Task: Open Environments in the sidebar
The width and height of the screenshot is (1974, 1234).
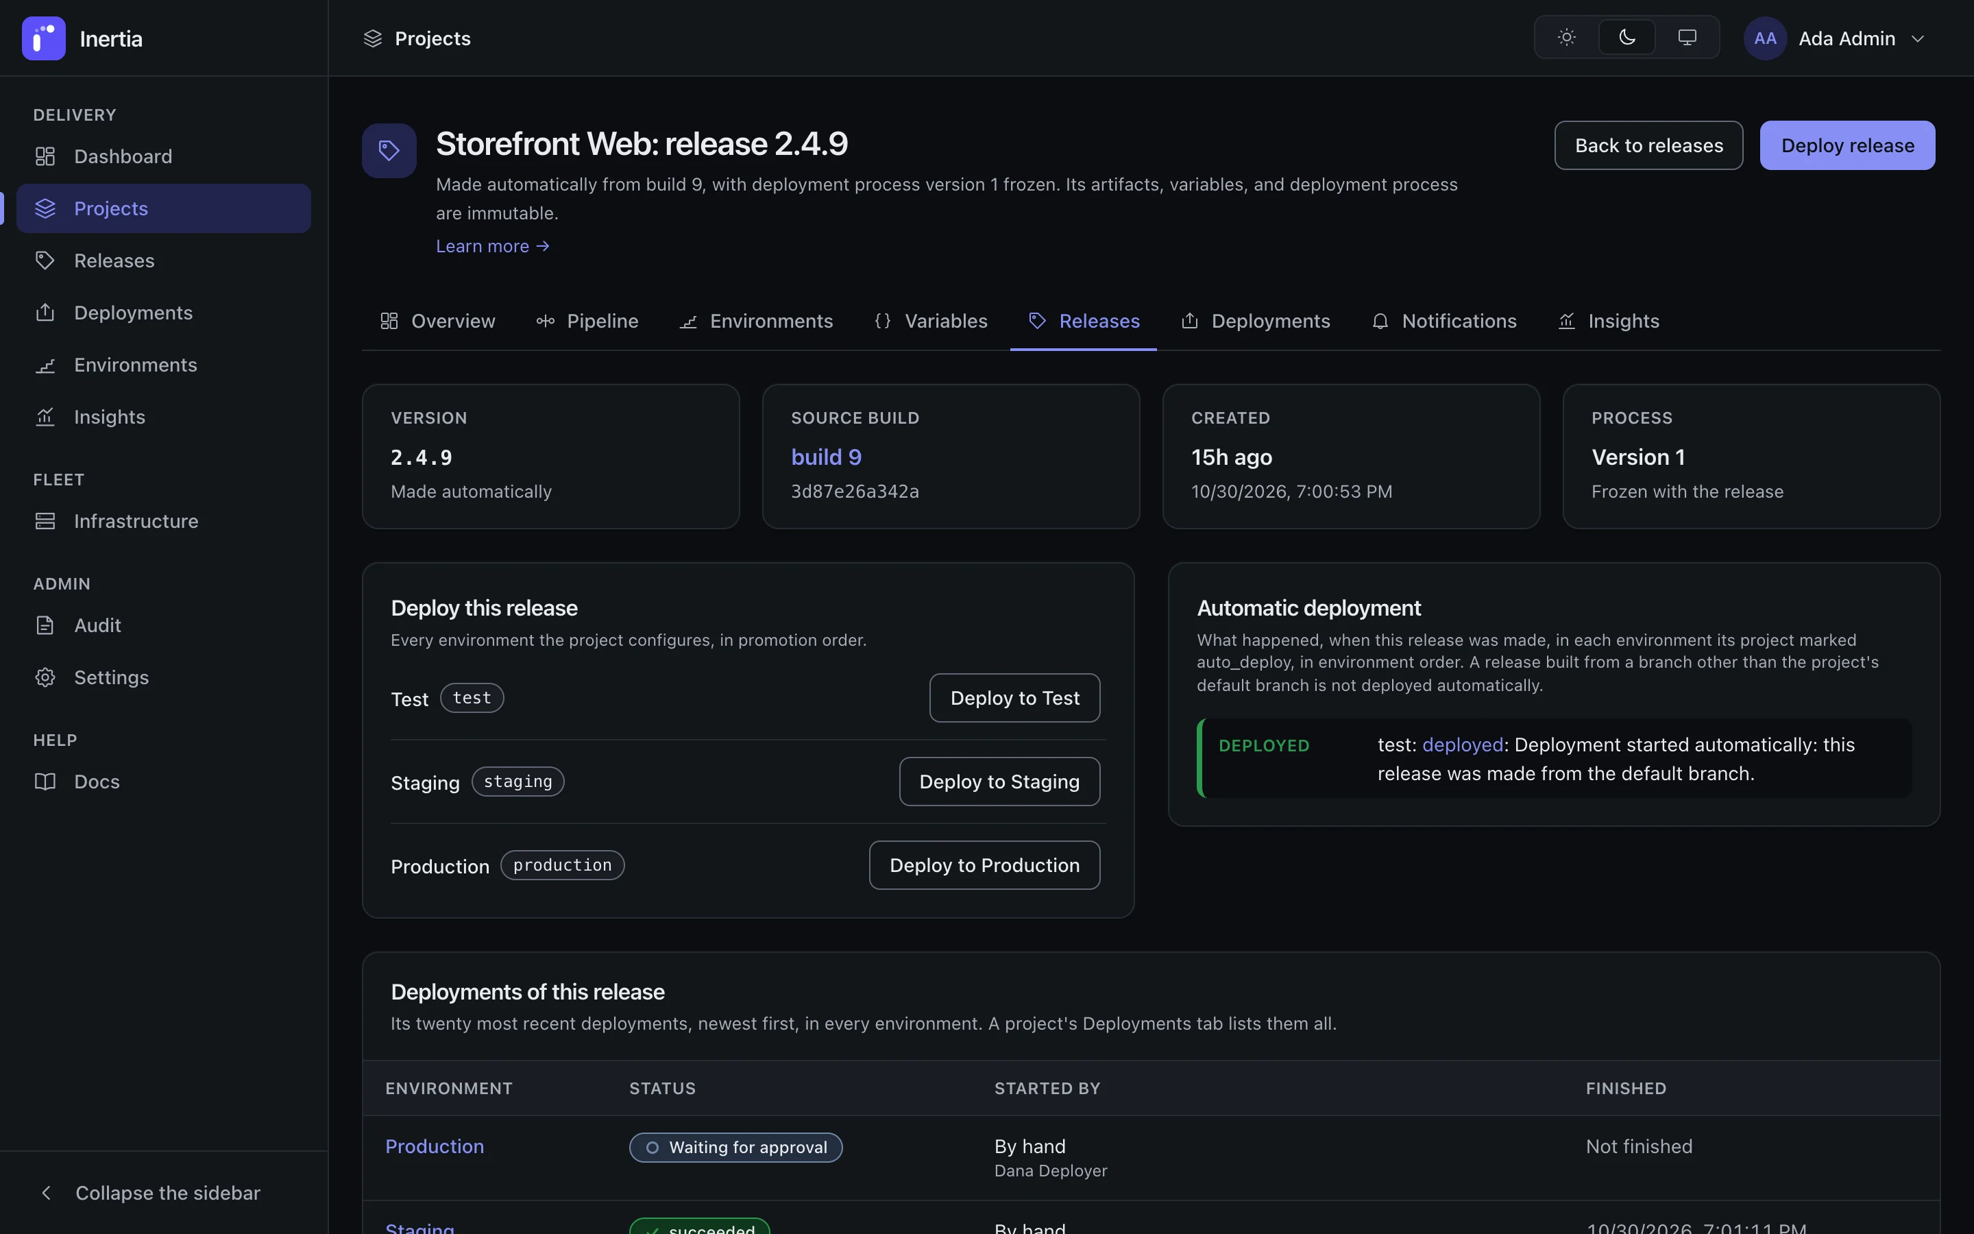Action: coord(163,365)
